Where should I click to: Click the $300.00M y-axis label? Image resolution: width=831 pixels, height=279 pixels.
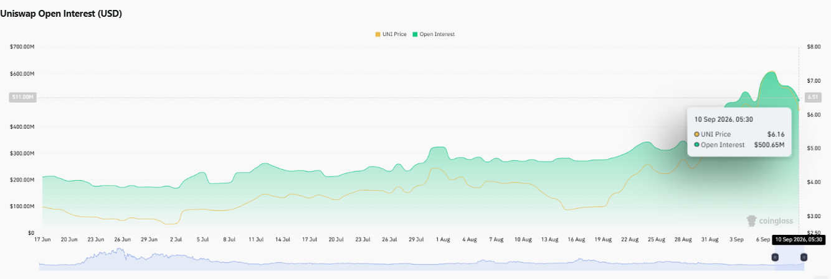(22, 153)
